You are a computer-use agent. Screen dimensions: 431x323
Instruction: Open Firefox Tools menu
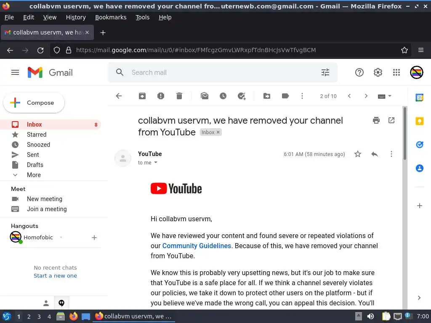pyautogui.click(x=142, y=17)
